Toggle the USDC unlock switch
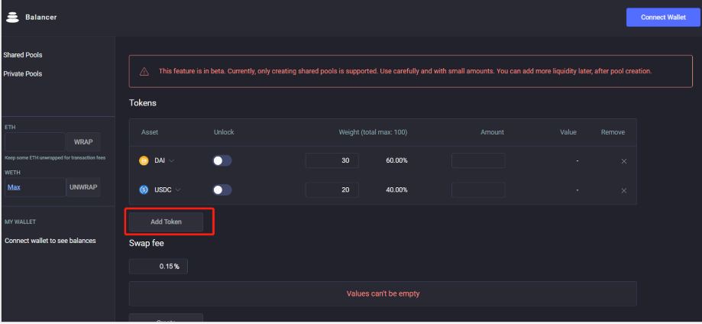Viewport: 702px width, 324px height. pos(222,190)
